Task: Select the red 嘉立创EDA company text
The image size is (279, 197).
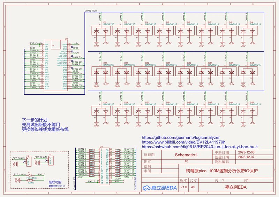Action: pyautogui.click(x=236, y=187)
